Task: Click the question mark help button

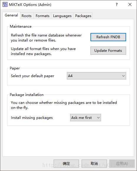Action: coord(117,4)
